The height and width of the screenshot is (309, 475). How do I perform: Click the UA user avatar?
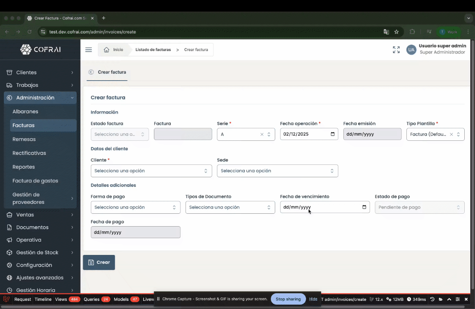coord(411,50)
